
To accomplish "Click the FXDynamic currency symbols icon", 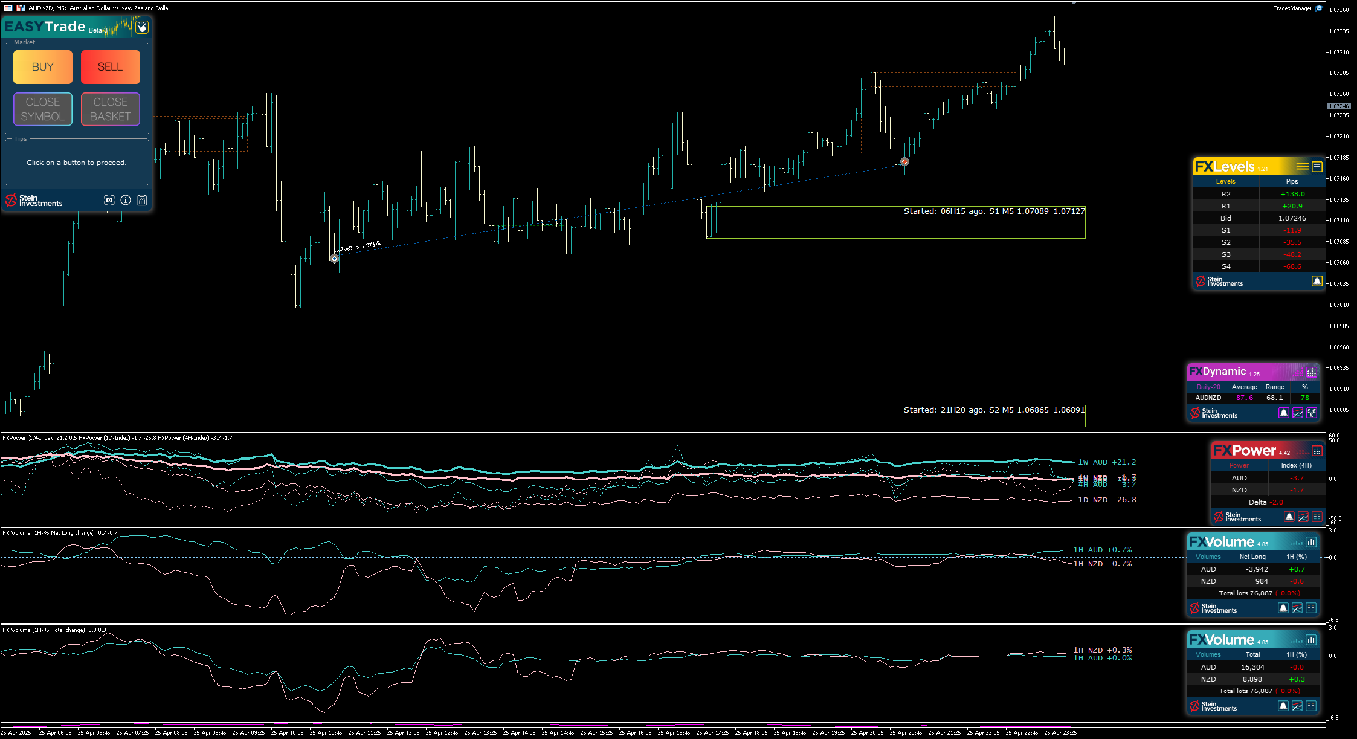I will point(1312,413).
